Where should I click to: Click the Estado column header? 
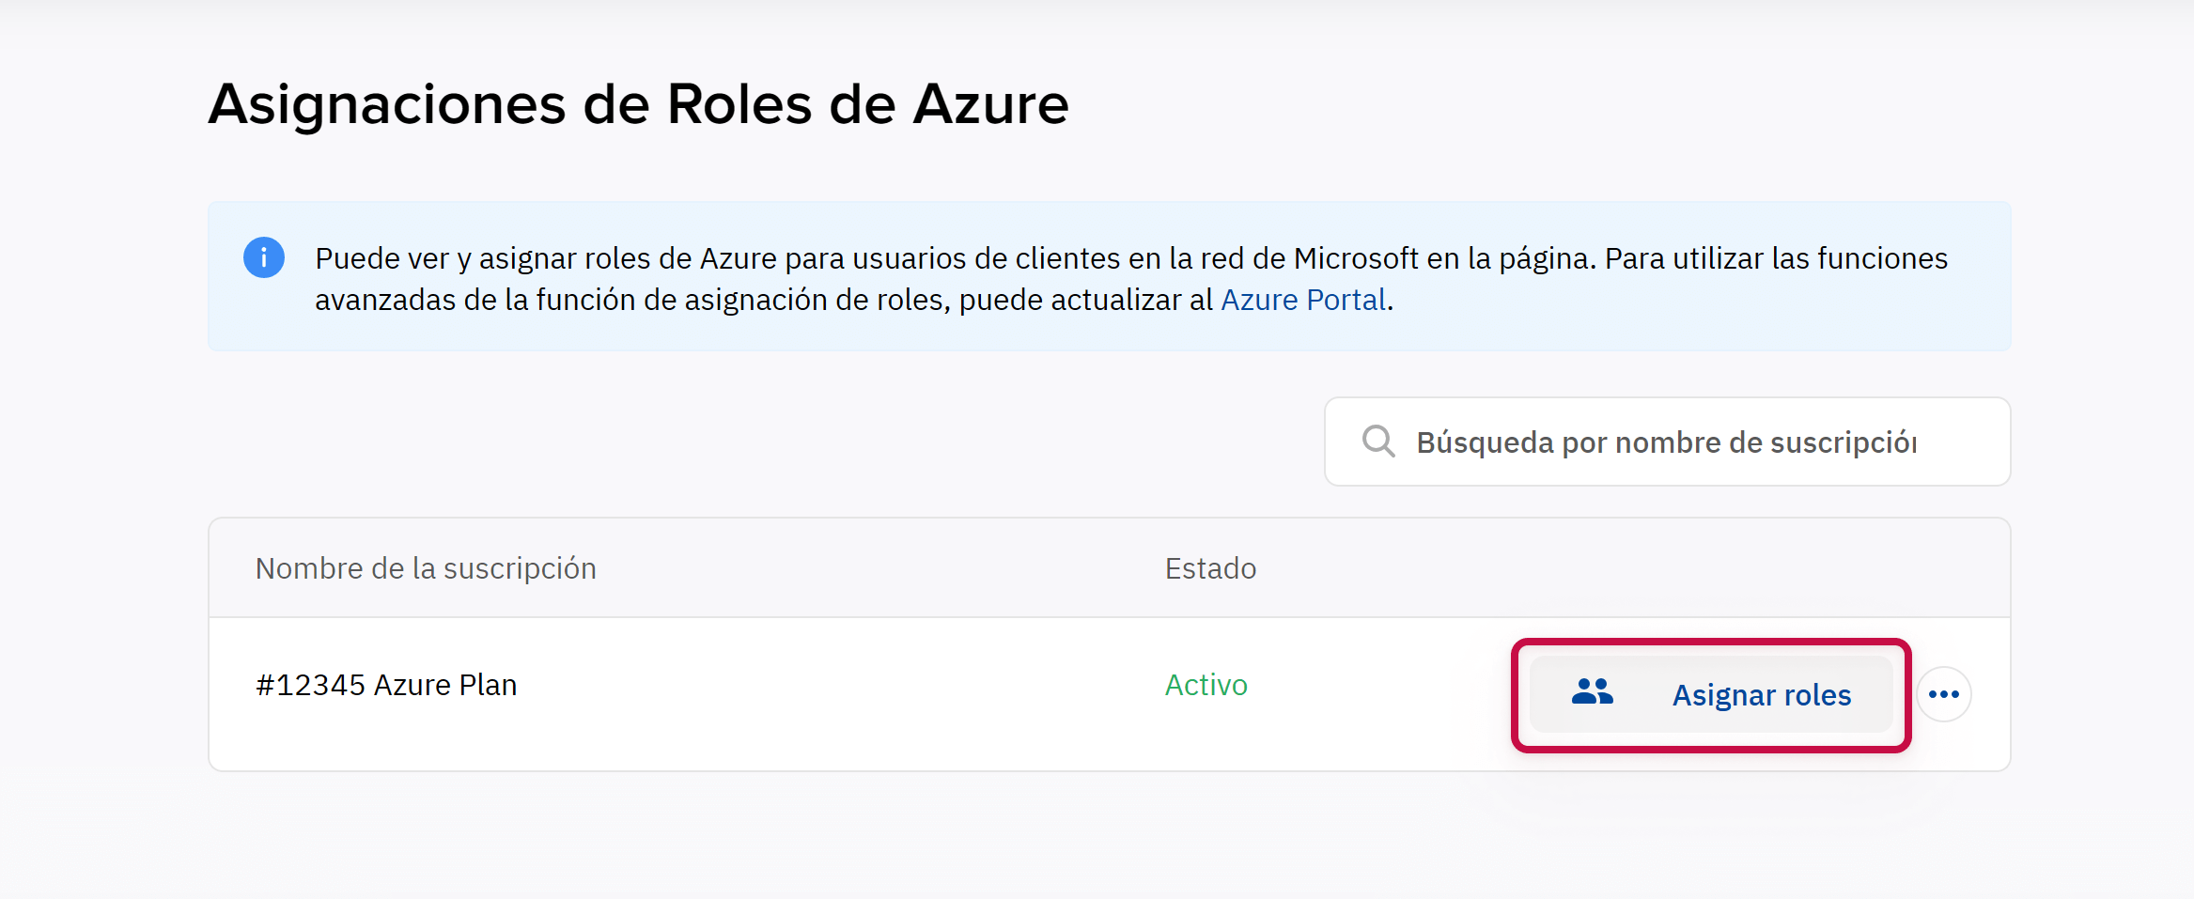pyautogui.click(x=1210, y=568)
